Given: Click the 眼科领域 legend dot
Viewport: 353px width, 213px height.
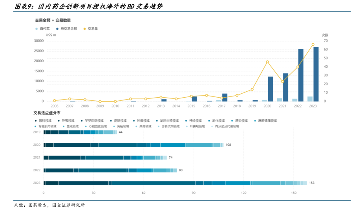Looking at the screenshot, I should click(36, 120).
